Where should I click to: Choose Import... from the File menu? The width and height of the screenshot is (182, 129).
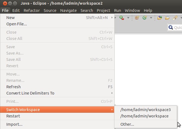[57, 124]
